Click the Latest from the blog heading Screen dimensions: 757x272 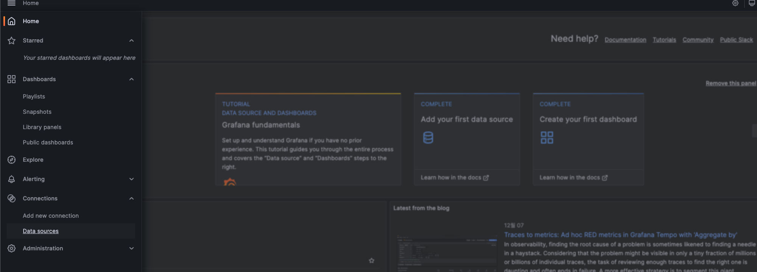coord(421,208)
